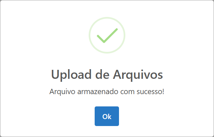Click the "Arquivo armazenado com sucesso!" message
The width and height of the screenshot is (214, 137).
[107, 91]
